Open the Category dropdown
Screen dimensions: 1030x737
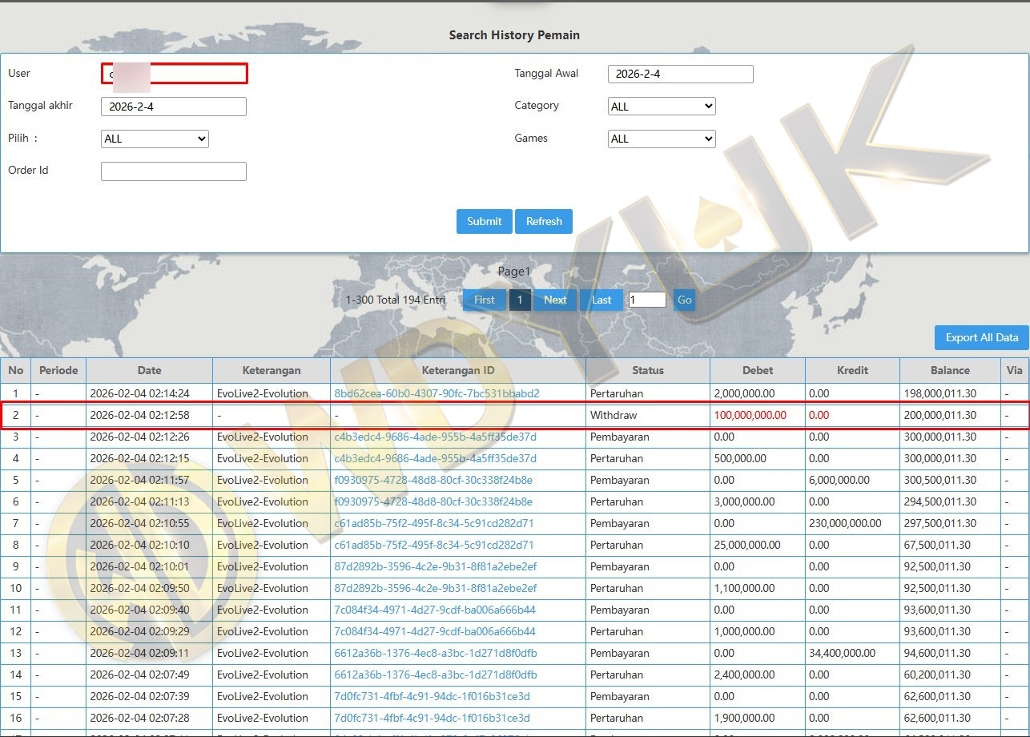[662, 107]
